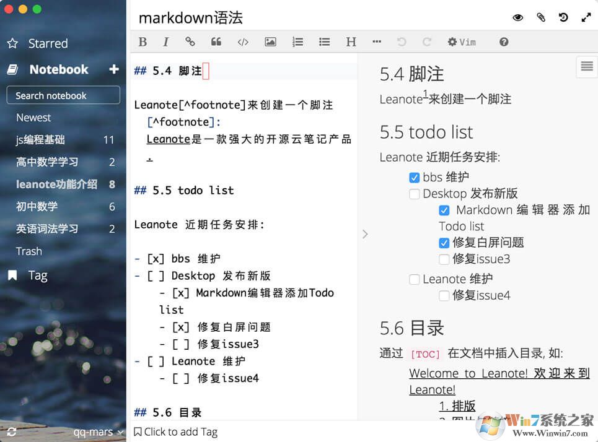Expand editor to full screen
598x442 pixels.
pos(586,17)
